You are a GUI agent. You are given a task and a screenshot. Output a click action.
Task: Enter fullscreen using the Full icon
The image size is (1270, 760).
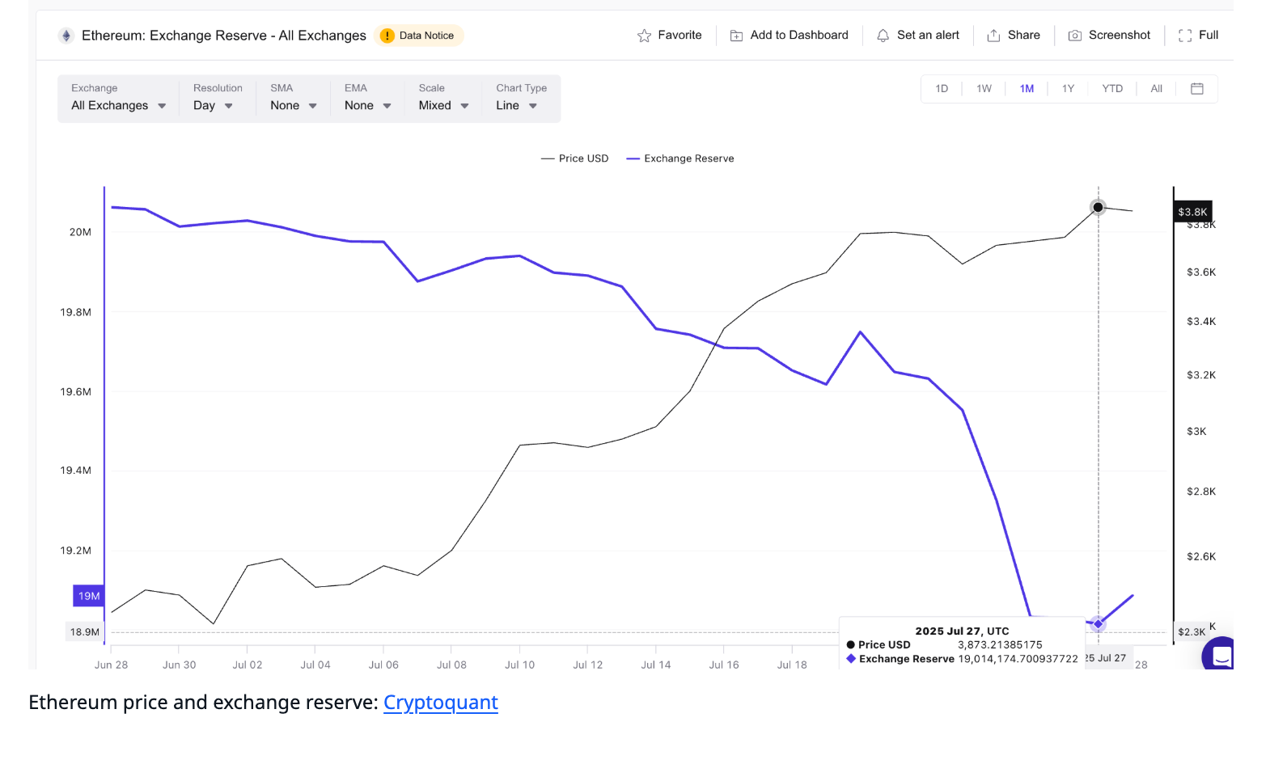[x=1185, y=36]
